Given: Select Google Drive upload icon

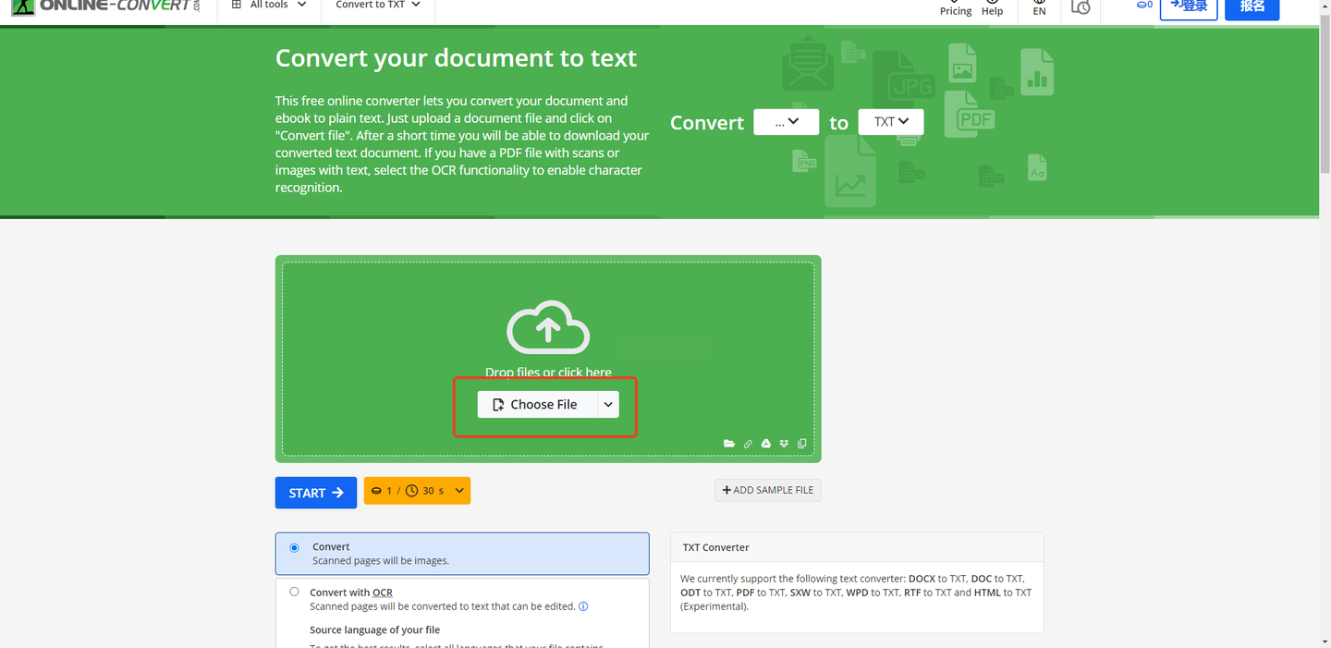Looking at the screenshot, I should pos(765,444).
